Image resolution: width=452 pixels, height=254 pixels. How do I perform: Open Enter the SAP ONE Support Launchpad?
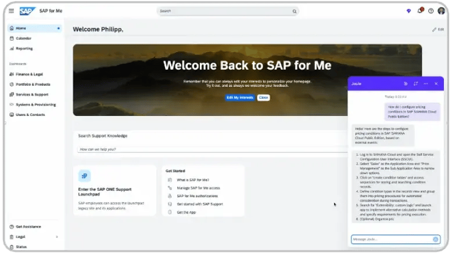click(105, 192)
